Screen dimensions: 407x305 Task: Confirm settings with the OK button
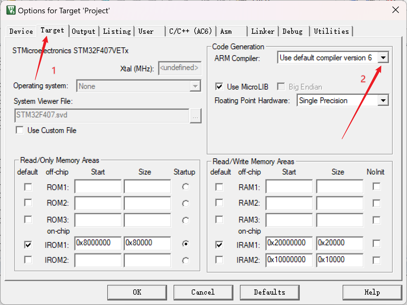[x=137, y=292]
